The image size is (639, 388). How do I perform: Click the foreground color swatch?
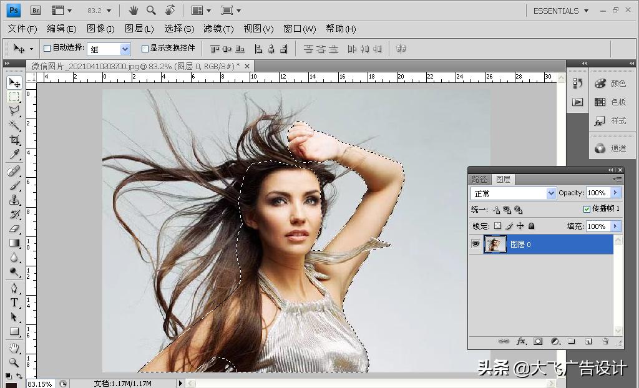pos(11,384)
